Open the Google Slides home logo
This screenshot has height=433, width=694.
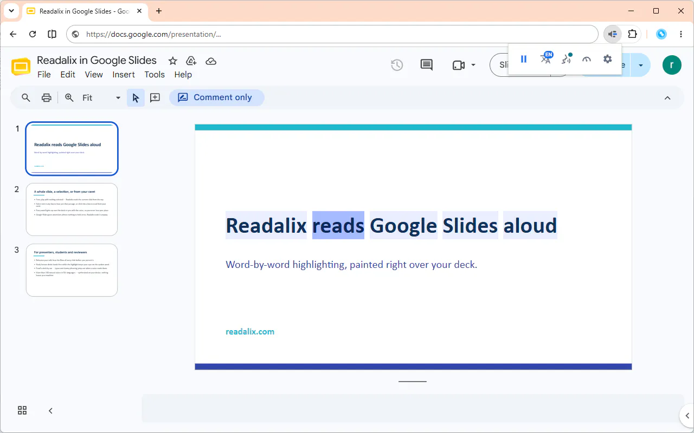coord(21,67)
